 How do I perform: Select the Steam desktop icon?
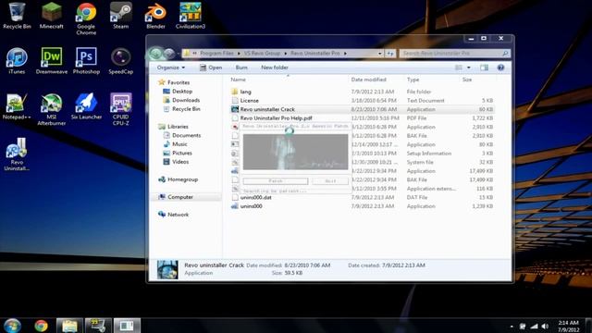121,16
